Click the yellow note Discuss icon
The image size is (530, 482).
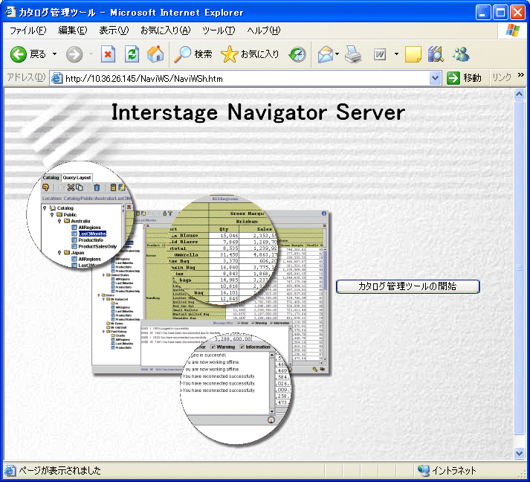click(413, 54)
